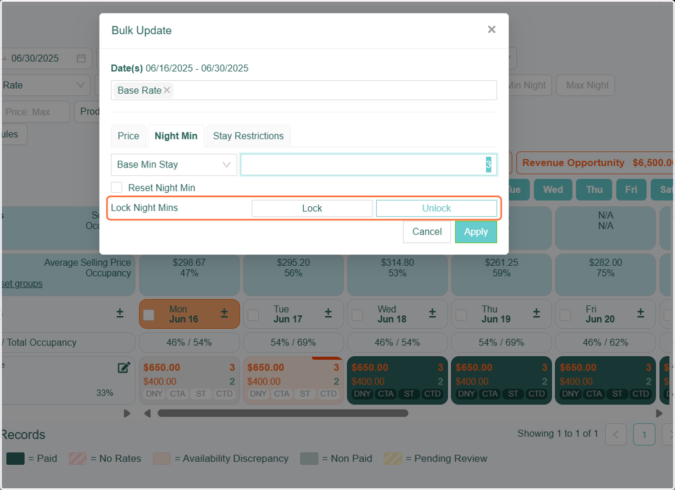Image resolution: width=675 pixels, height=490 pixels.
Task: Tick the Tue Jun 17 checkbox
Action: 253,315
